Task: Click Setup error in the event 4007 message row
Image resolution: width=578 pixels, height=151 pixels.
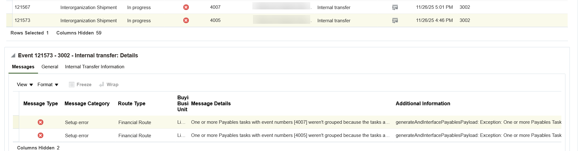Action: pyautogui.click(x=77, y=122)
